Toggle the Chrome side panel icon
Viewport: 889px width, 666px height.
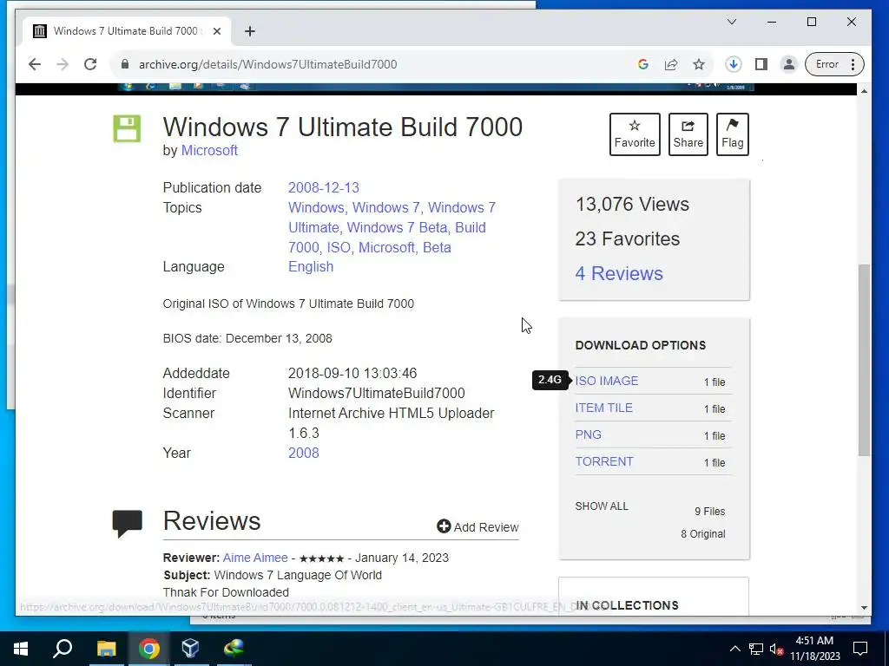pyautogui.click(x=761, y=64)
